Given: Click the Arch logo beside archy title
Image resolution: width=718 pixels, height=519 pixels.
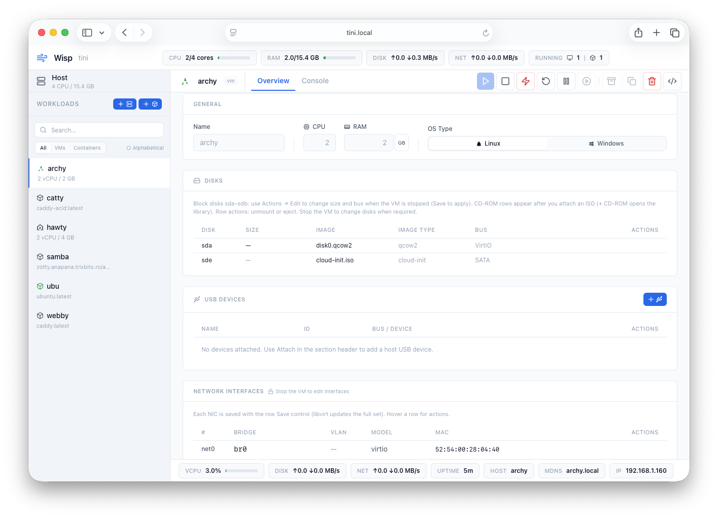Looking at the screenshot, I should 185,81.
